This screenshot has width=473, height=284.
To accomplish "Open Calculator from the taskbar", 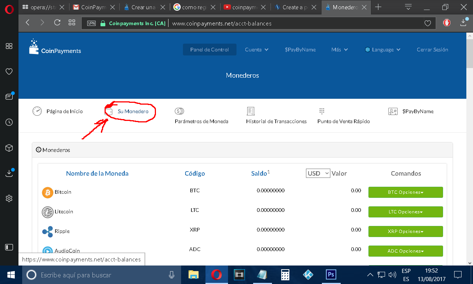I will click(285, 275).
